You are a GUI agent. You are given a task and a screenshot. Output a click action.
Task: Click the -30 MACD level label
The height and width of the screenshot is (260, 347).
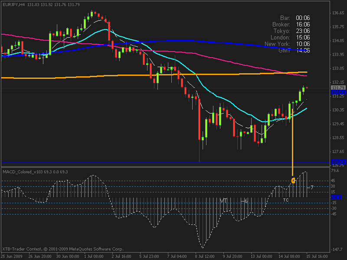[334, 208]
